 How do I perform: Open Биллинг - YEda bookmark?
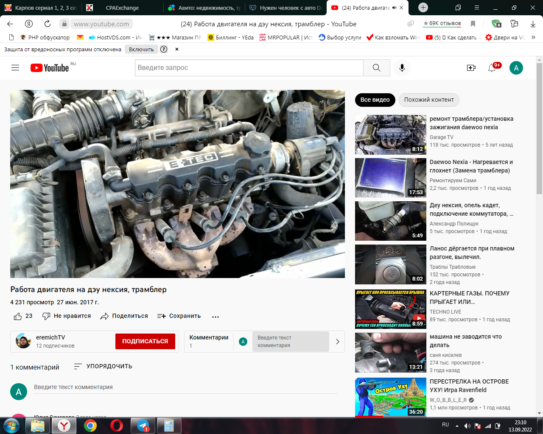point(230,37)
